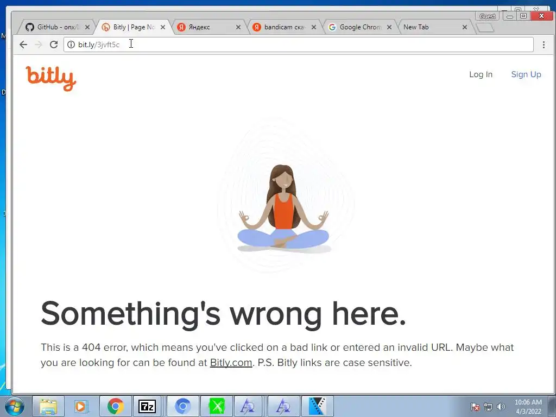Go back using the browser back arrow
The width and height of the screenshot is (556, 417).
pyautogui.click(x=23, y=45)
